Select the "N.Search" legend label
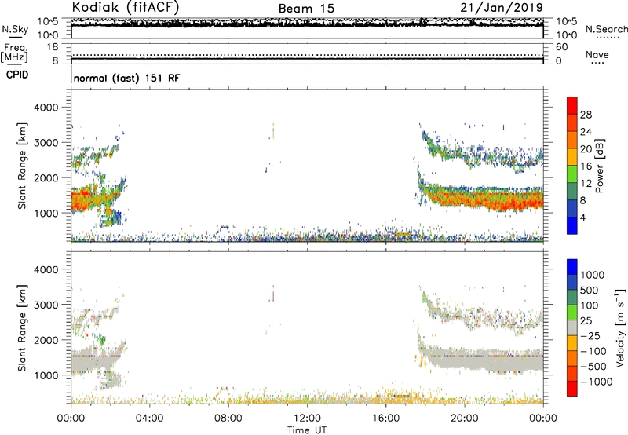The width and height of the screenshot is (628, 435). (606, 29)
